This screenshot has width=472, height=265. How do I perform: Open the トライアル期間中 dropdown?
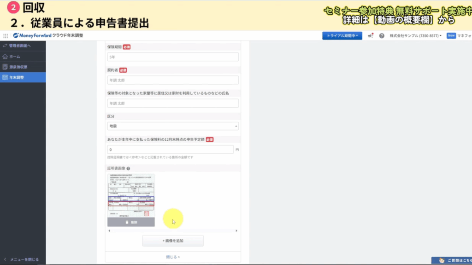(342, 35)
